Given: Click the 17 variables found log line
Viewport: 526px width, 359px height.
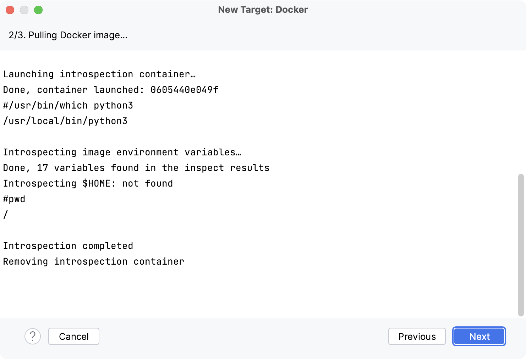Looking at the screenshot, I should [136, 168].
